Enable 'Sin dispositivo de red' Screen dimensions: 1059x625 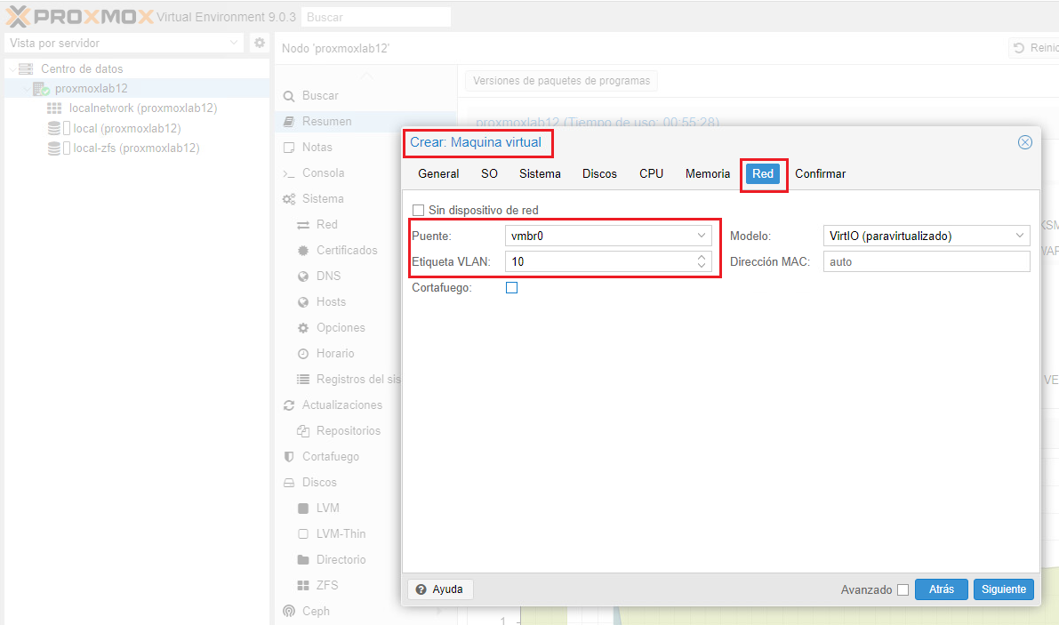click(x=418, y=210)
